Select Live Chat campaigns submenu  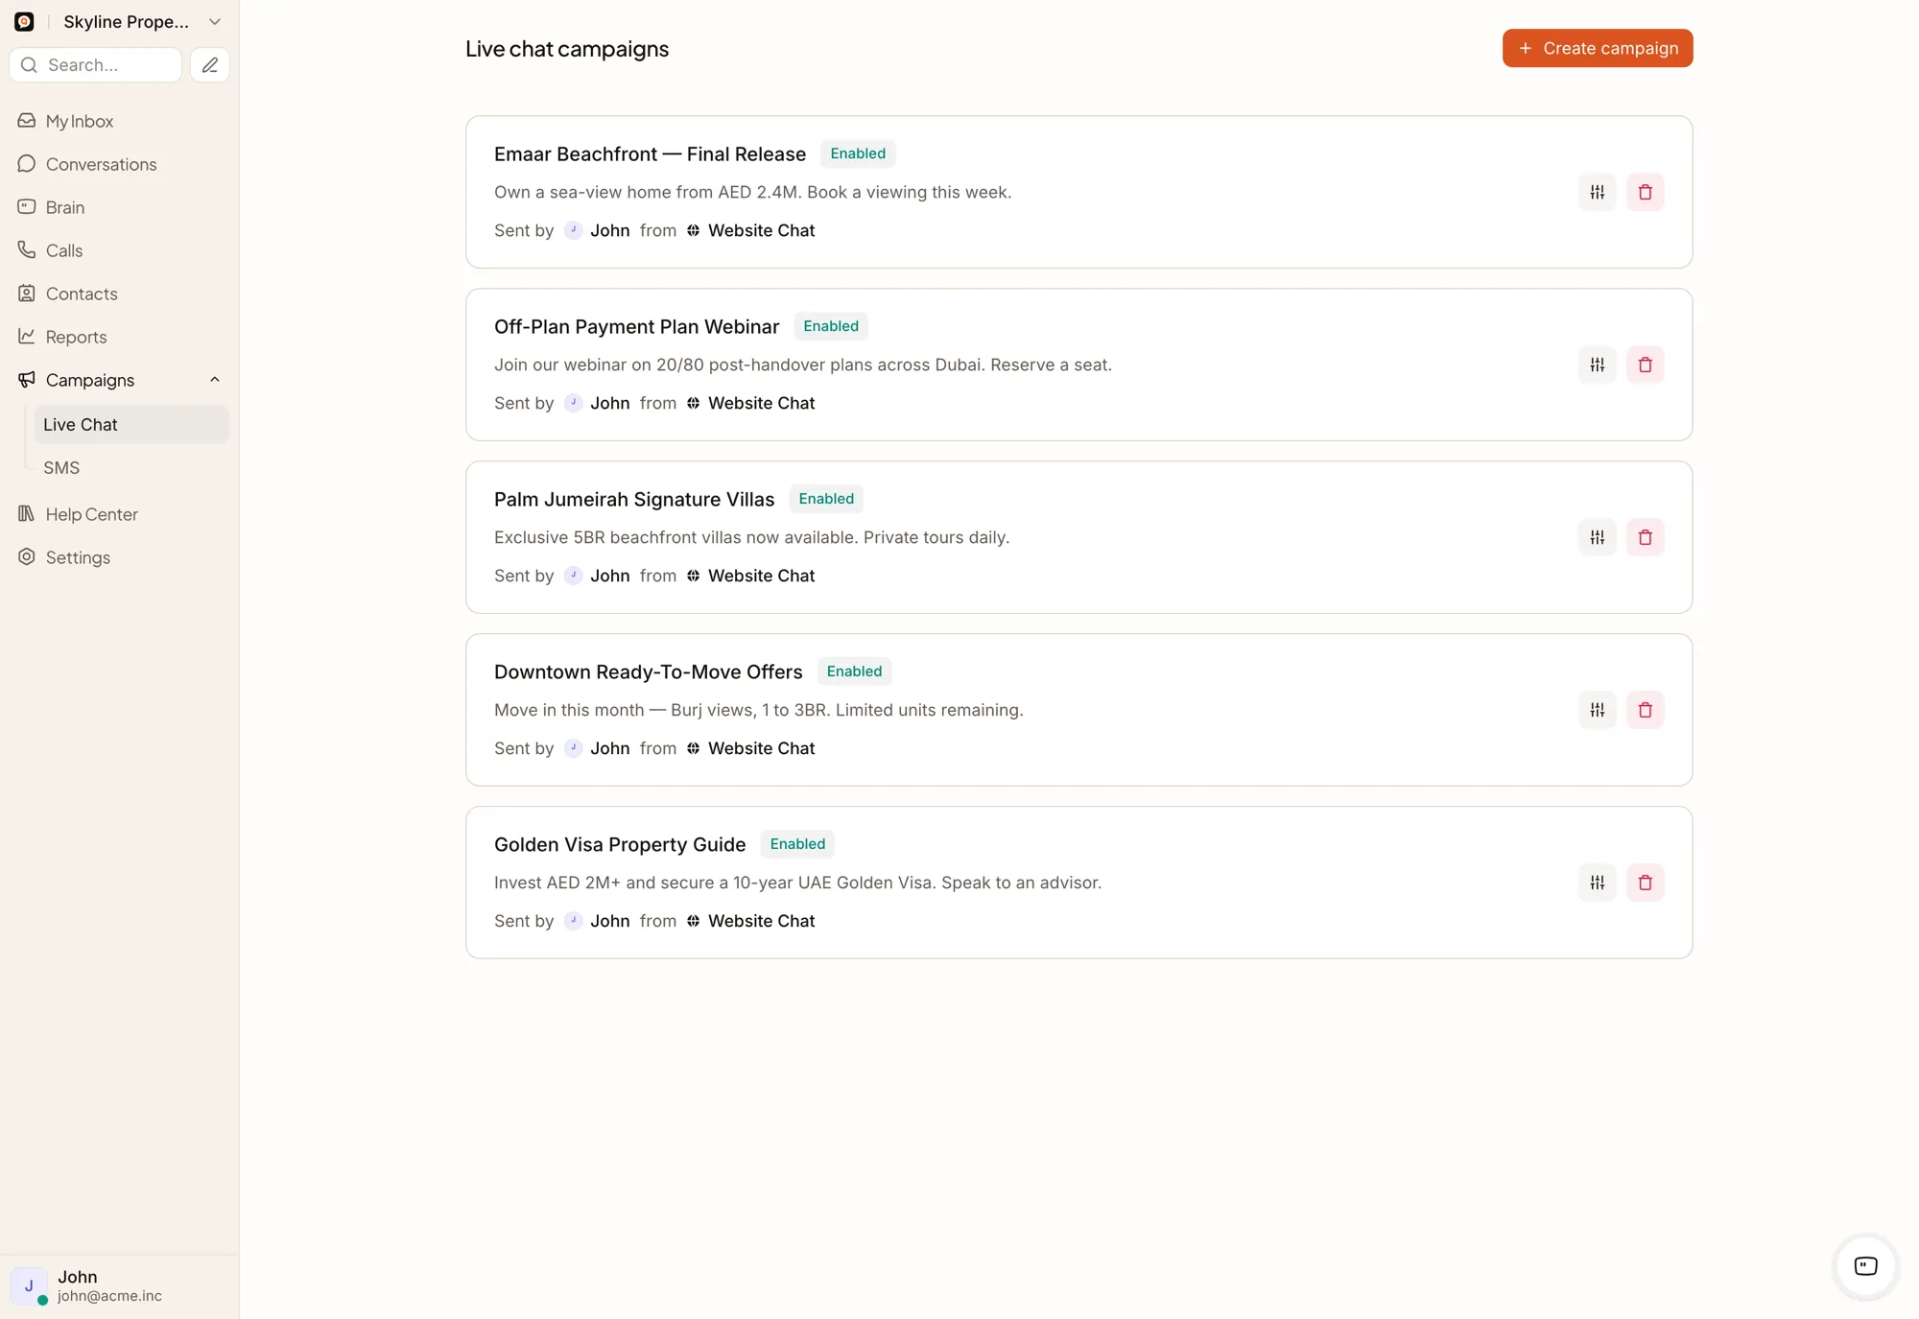[x=131, y=424]
